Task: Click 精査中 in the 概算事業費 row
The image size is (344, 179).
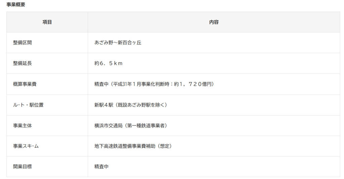Action: pyautogui.click(x=101, y=84)
